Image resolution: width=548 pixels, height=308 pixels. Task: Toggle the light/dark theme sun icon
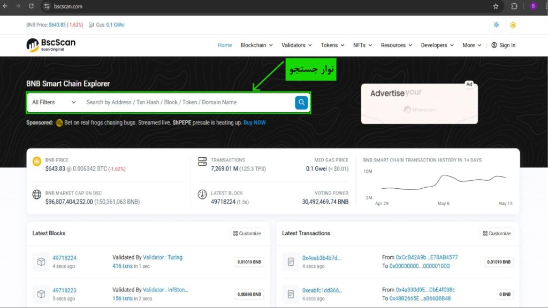point(496,25)
